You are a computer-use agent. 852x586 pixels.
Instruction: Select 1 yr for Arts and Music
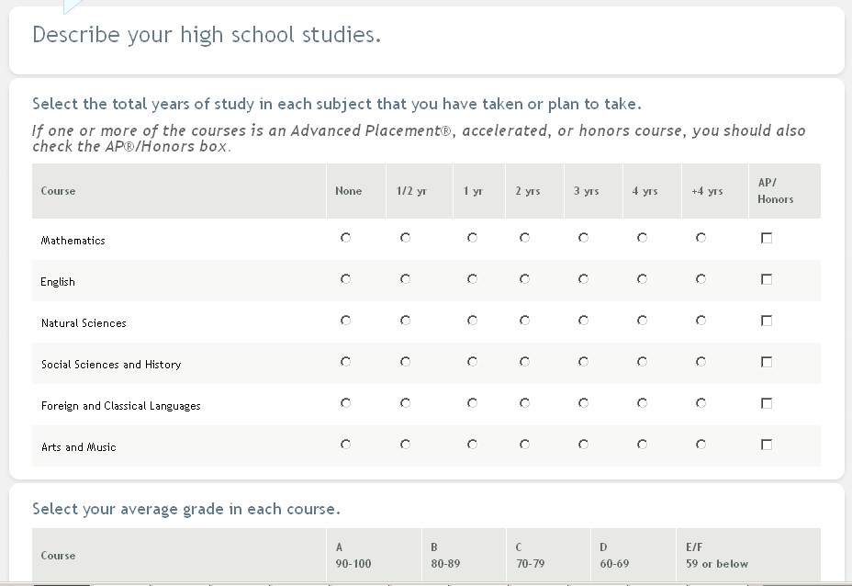[x=472, y=445]
